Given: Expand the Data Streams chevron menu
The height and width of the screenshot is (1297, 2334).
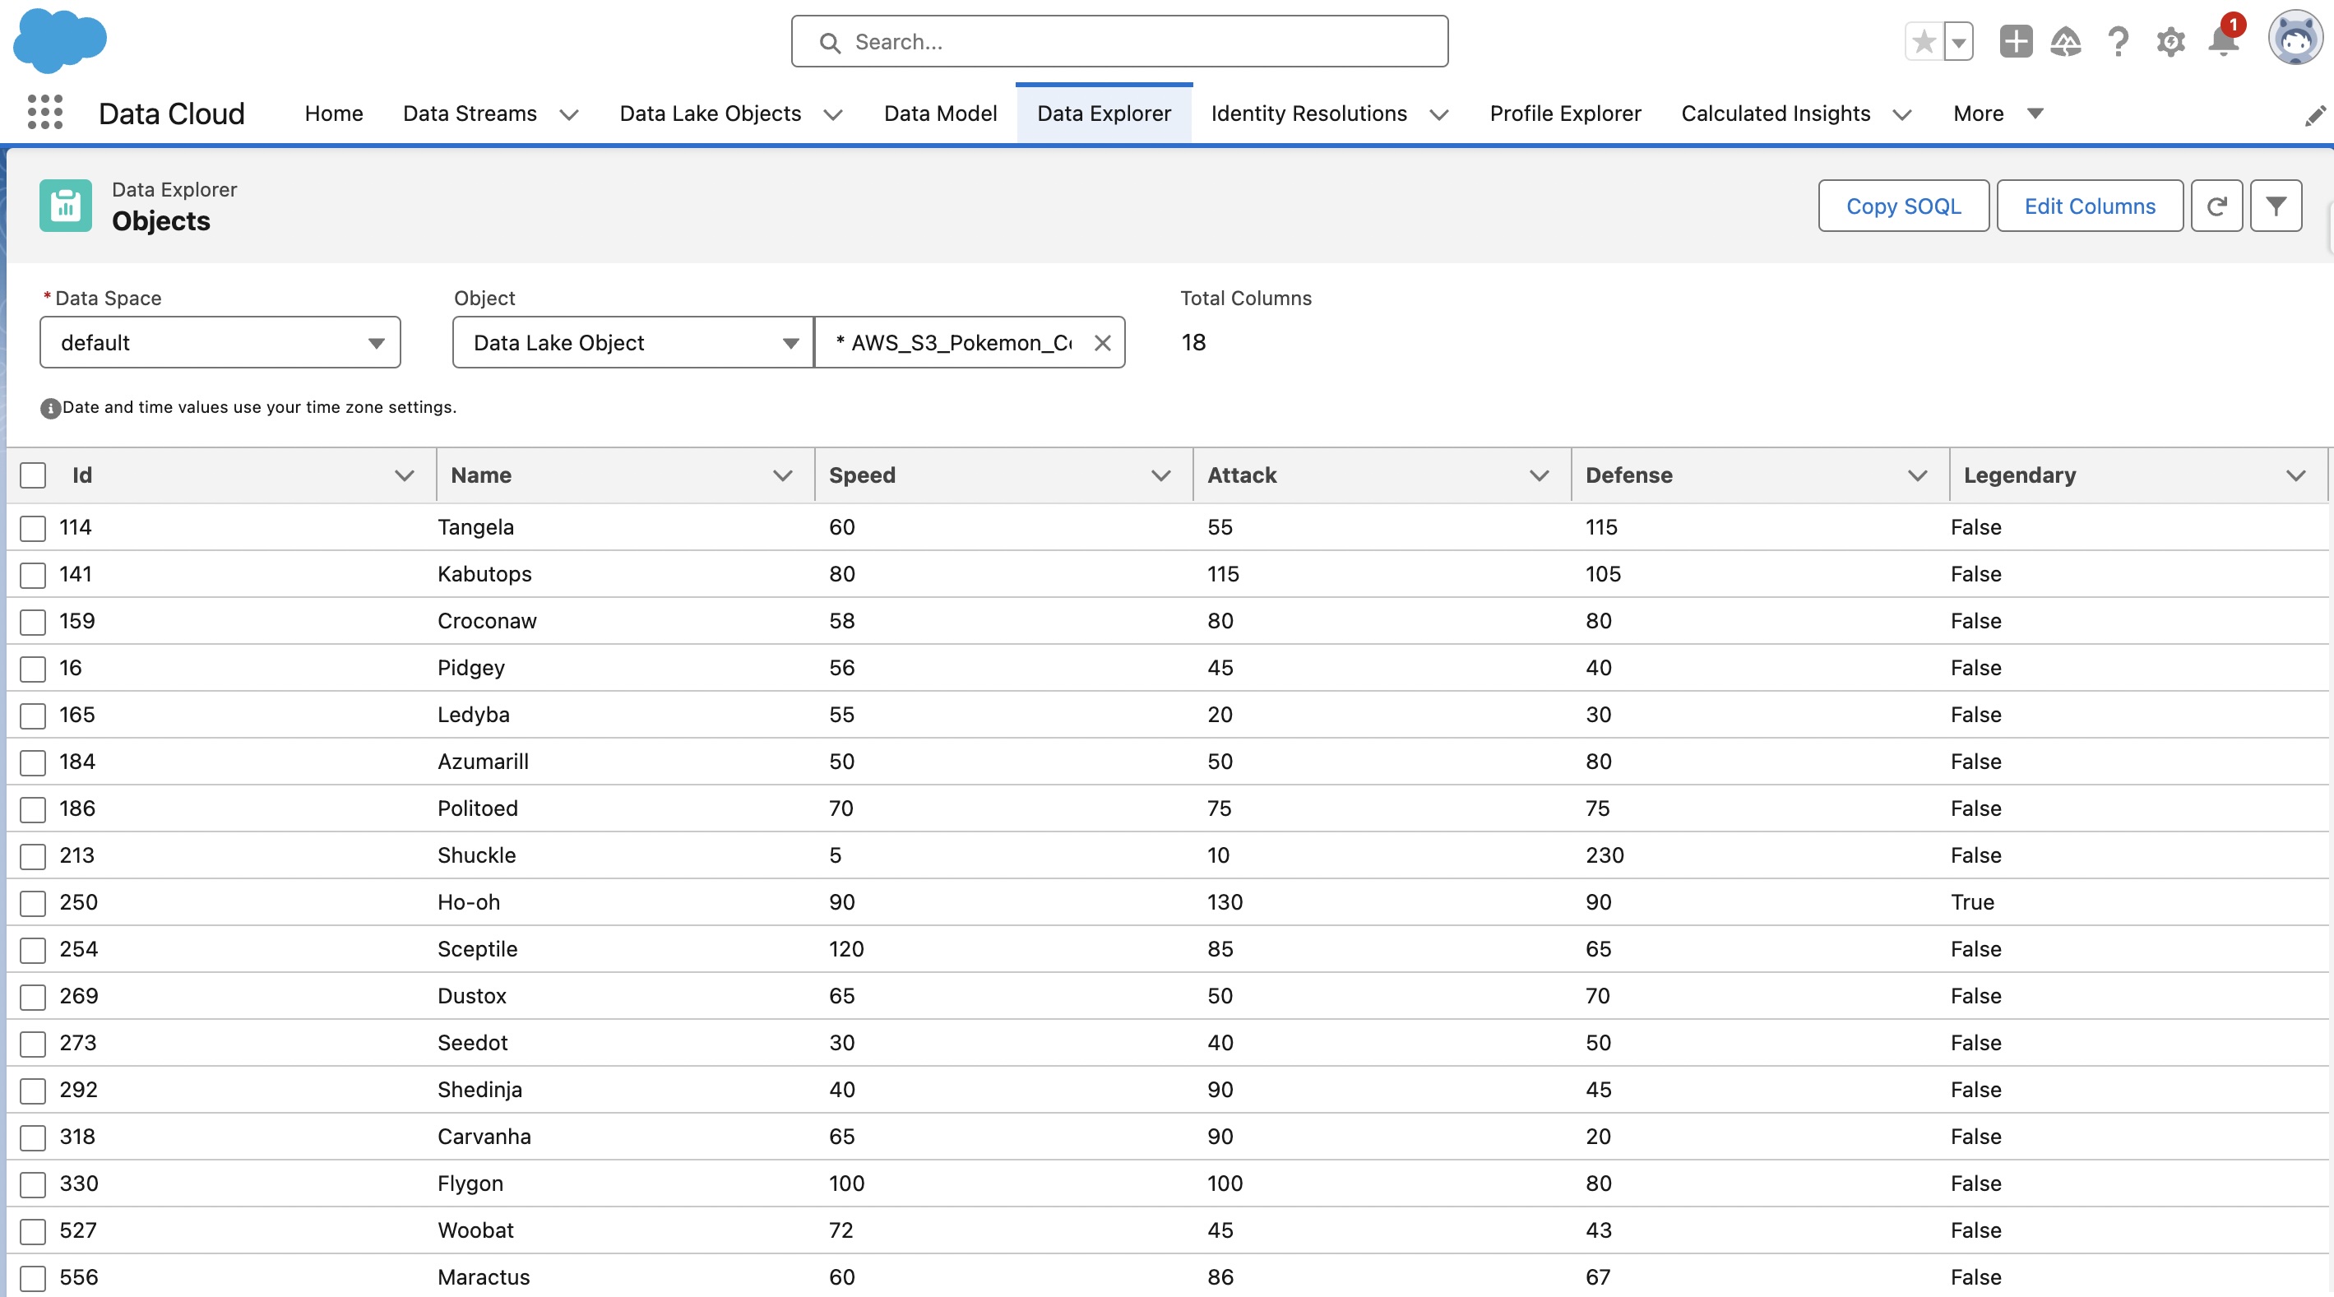Looking at the screenshot, I should pos(568,114).
